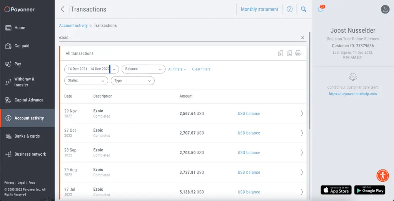The width and height of the screenshot is (394, 201).
Task: Click the customer care headset icon
Action: click(x=353, y=77)
